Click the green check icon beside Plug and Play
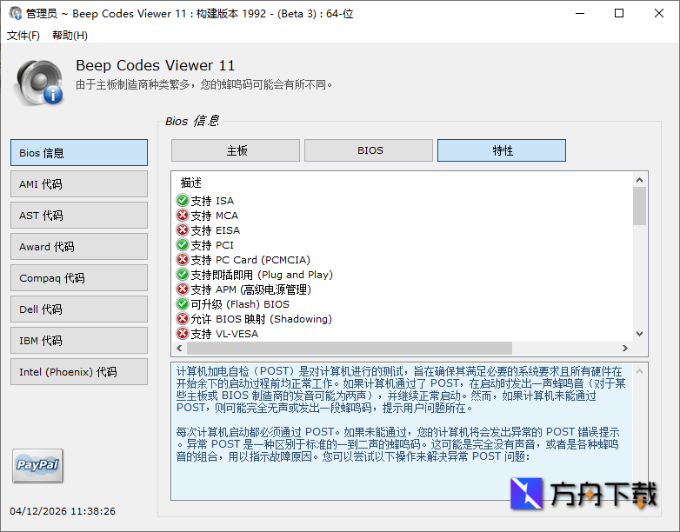The width and height of the screenshot is (680, 532). pyautogui.click(x=183, y=274)
